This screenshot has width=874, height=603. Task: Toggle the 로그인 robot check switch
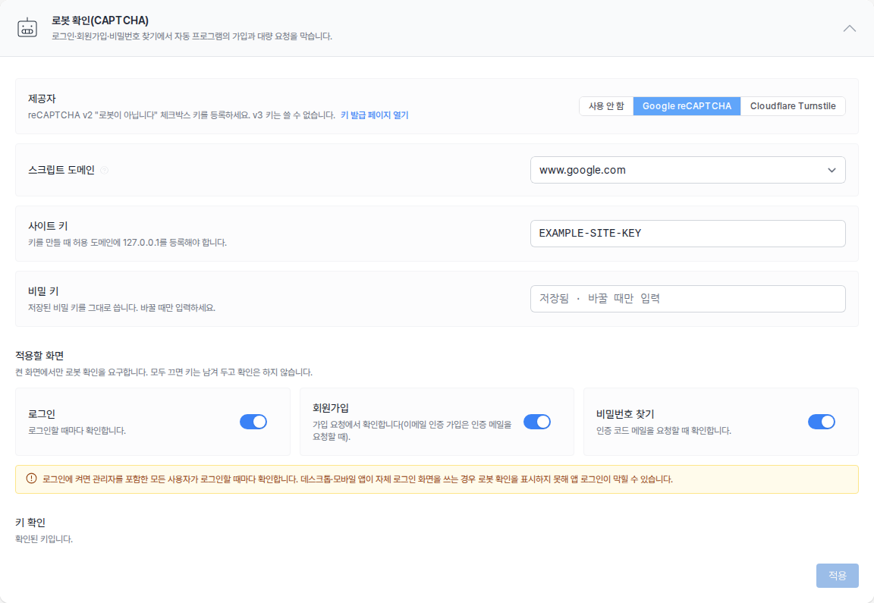[253, 422]
